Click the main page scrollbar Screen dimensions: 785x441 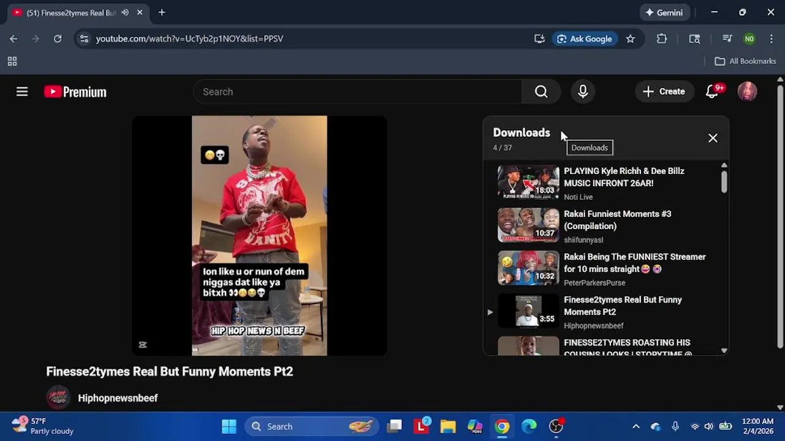click(x=780, y=217)
